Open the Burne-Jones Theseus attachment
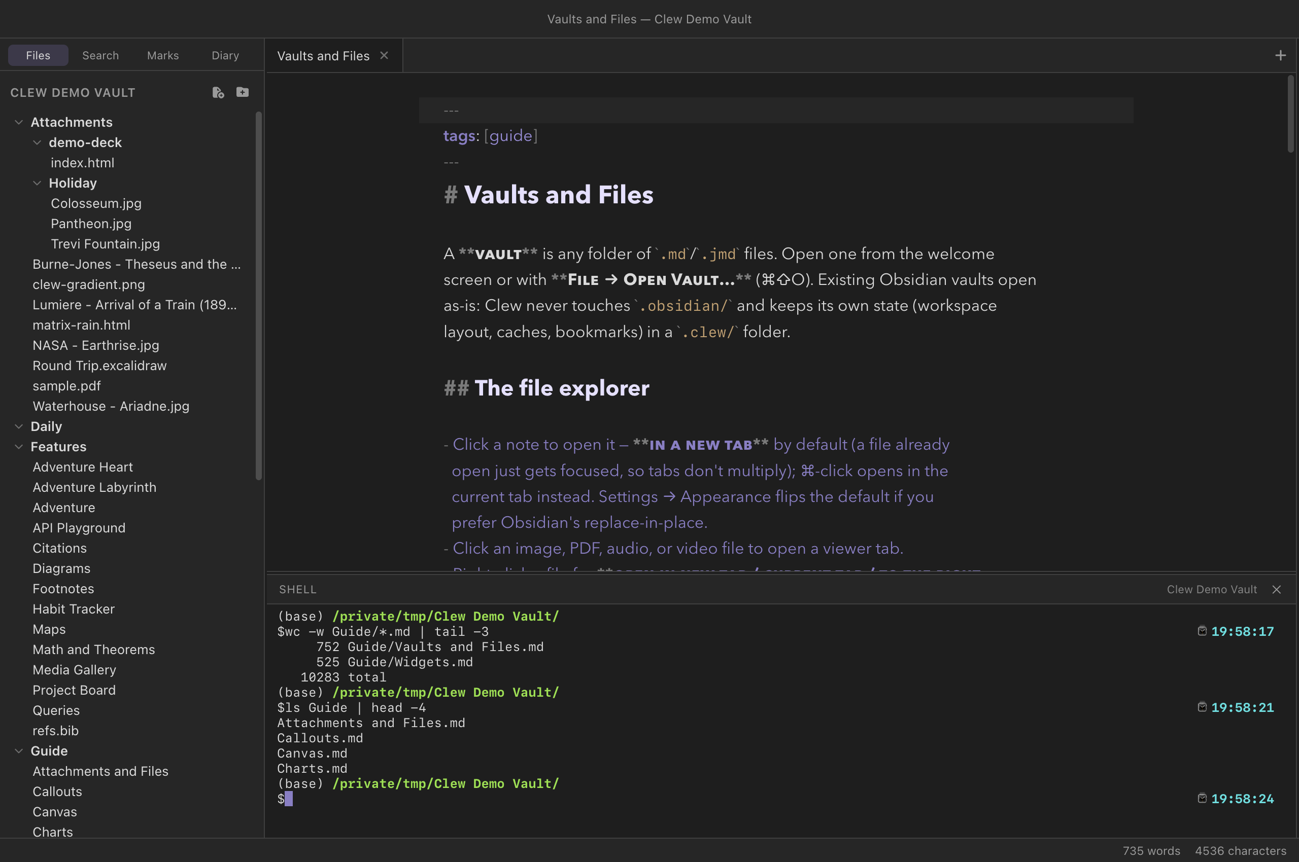The width and height of the screenshot is (1299, 862). 136,264
